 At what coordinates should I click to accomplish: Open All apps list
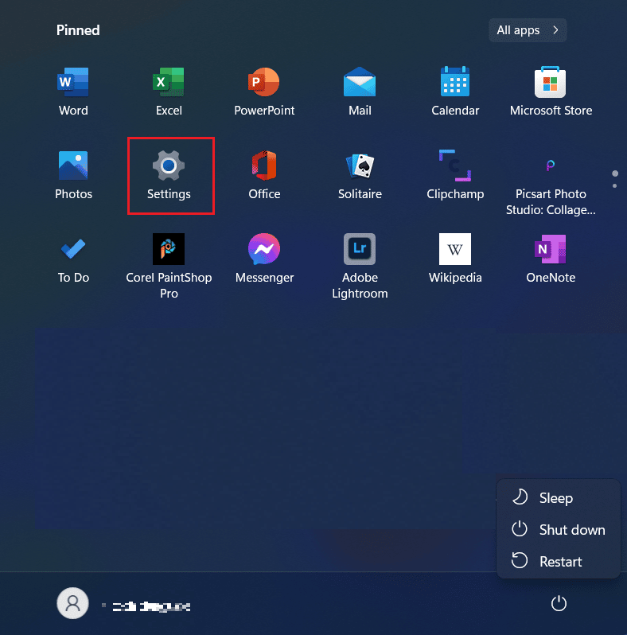tap(528, 30)
